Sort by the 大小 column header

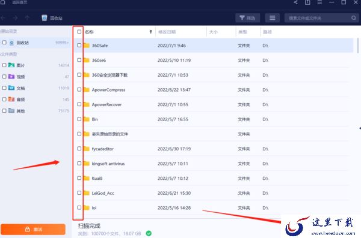click(x=214, y=32)
